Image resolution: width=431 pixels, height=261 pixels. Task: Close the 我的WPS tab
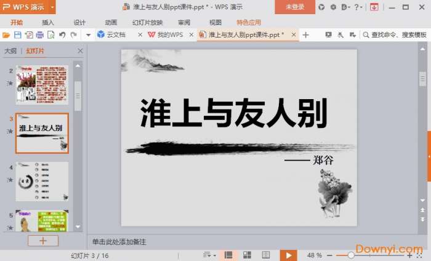pos(191,35)
